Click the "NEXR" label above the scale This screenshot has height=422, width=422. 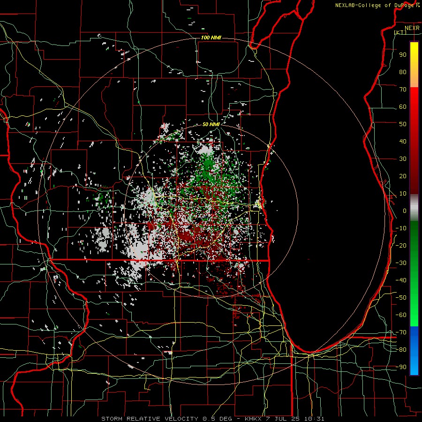[412, 28]
